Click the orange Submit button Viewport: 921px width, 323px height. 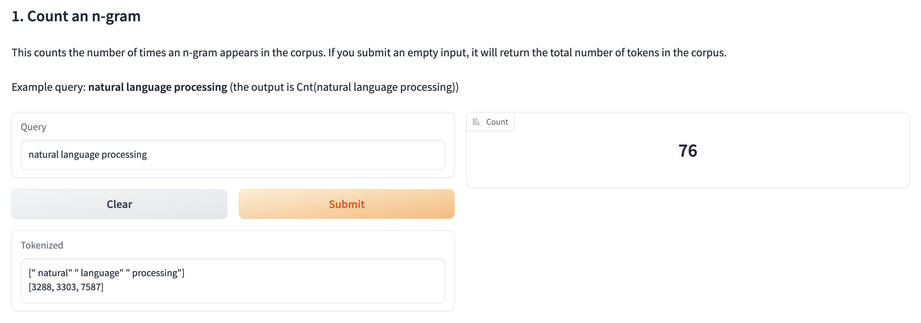(x=346, y=204)
